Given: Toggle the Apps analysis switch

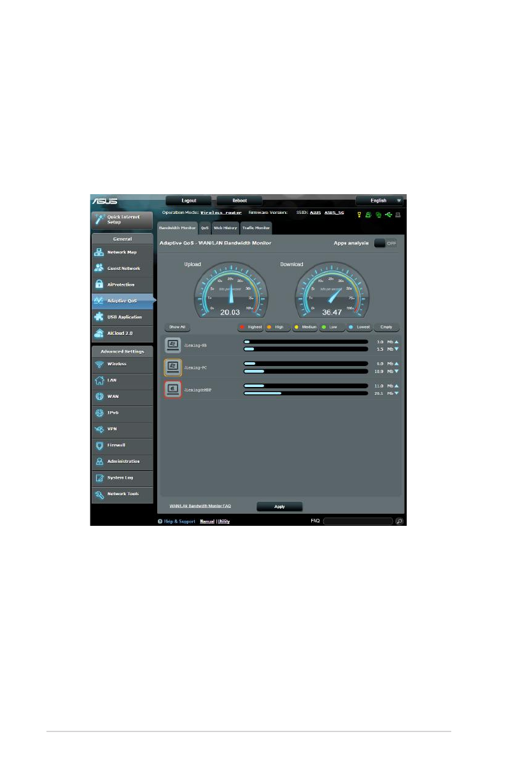Looking at the screenshot, I should point(386,243).
